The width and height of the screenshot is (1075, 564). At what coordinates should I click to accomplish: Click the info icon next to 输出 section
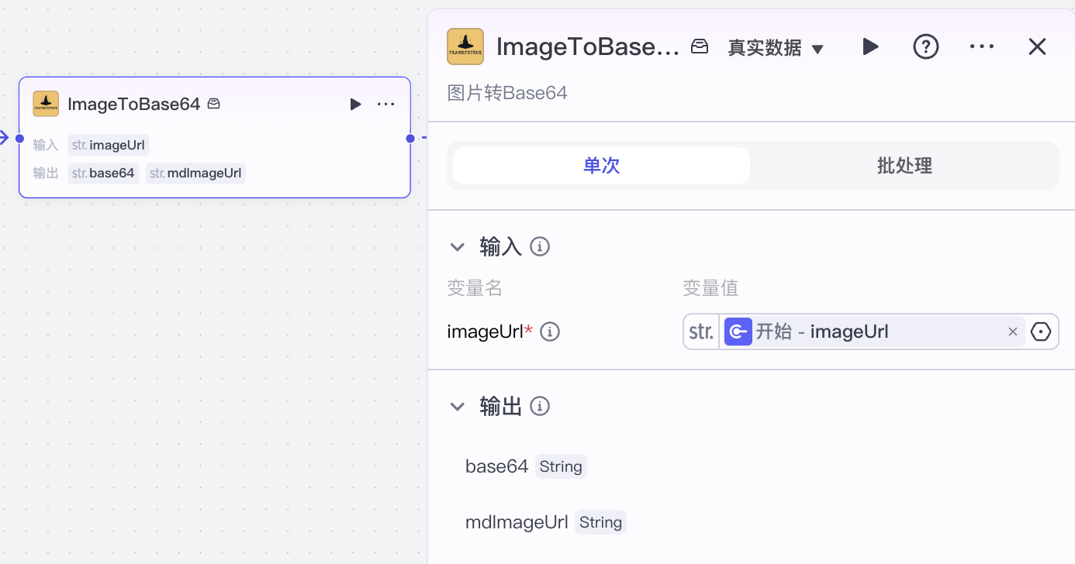pyautogui.click(x=540, y=405)
